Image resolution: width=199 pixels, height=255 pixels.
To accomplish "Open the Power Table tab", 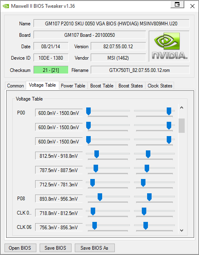I will coord(73,86).
